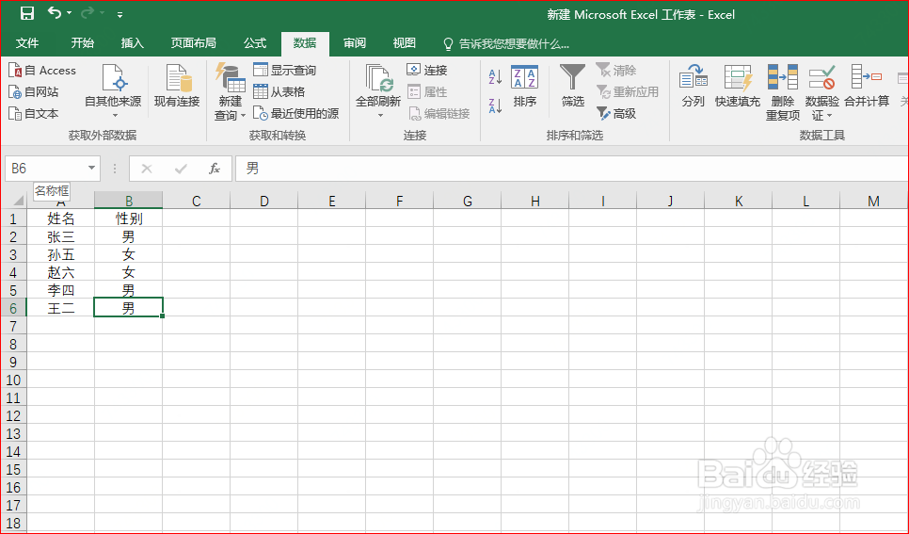Click cell containing 赵六

tap(61, 272)
